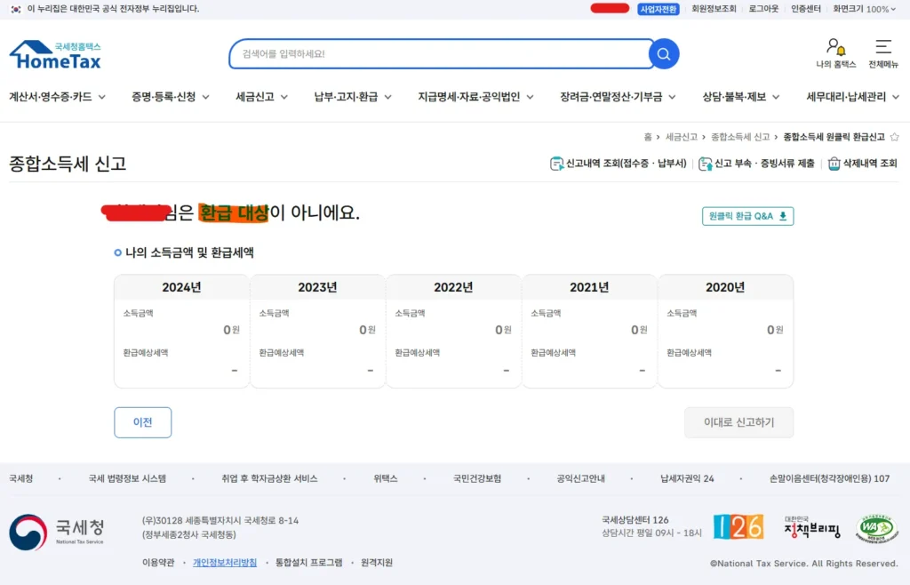Click the WA web accessibility certification mark
This screenshot has width=910, height=585.
[x=875, y=526]
